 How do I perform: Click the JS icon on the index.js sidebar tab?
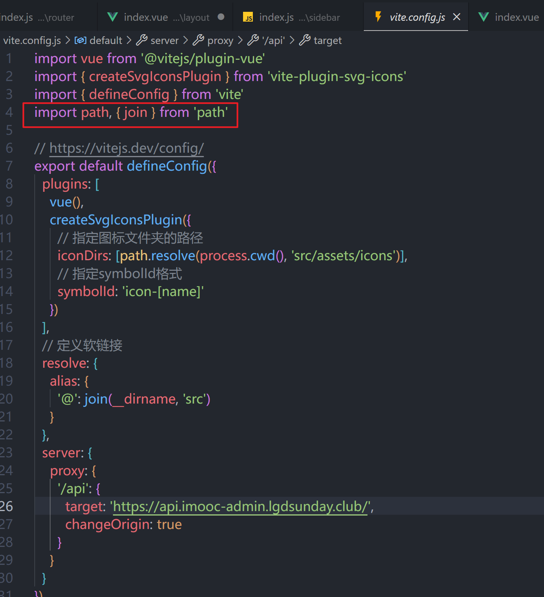click(248, 17)
